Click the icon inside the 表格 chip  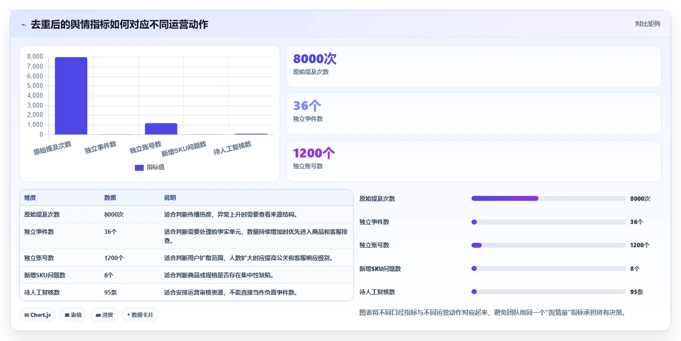click(x=67, y=315)
